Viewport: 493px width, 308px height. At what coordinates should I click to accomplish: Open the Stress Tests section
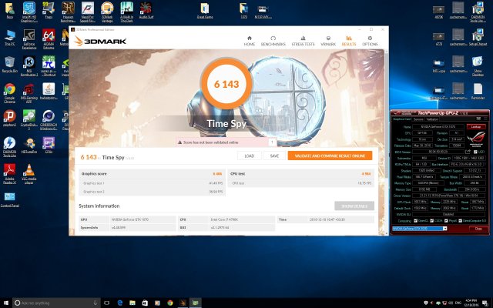click(x=302, y=41)
